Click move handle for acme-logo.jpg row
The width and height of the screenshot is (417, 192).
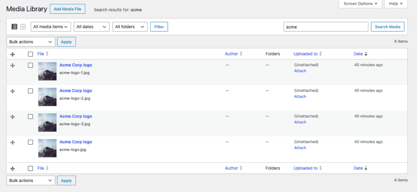(13, 142)
